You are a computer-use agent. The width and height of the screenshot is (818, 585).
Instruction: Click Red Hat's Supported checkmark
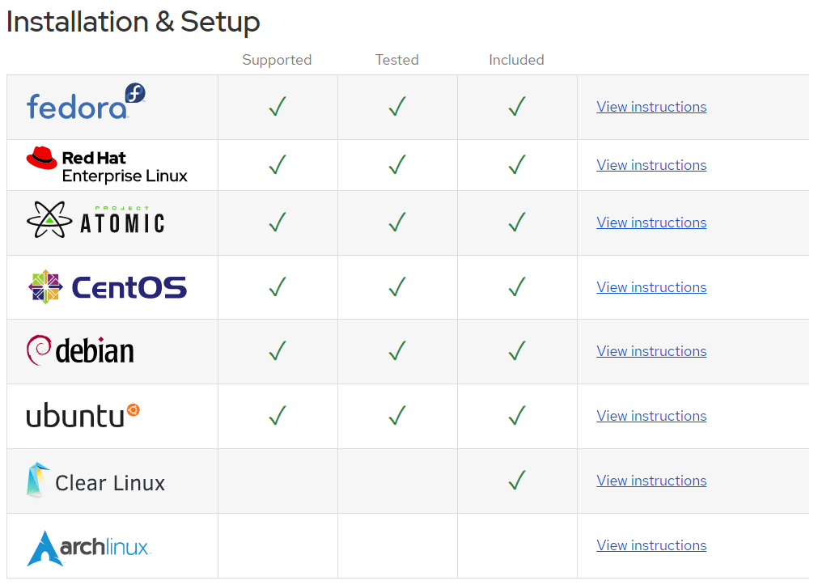[278, 164]
